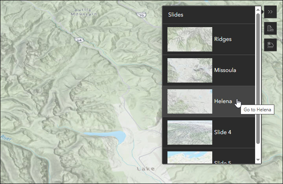
Task: Open the weather effects tool
Action: [270, 45]
